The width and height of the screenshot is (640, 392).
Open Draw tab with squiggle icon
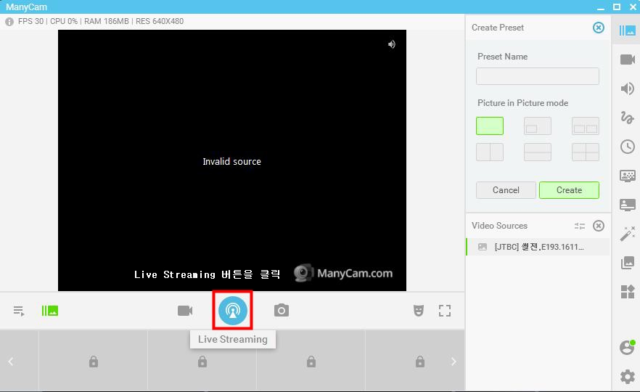[628, 118]
